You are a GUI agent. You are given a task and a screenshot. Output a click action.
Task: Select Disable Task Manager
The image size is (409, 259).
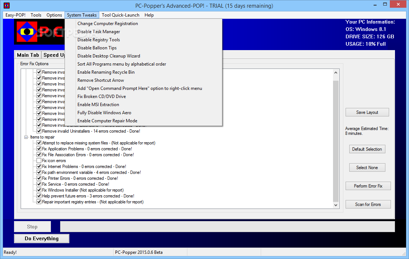[143, 32]
